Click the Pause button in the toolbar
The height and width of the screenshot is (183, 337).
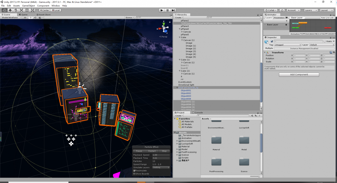pyautogui.click(x=167, y=10)
